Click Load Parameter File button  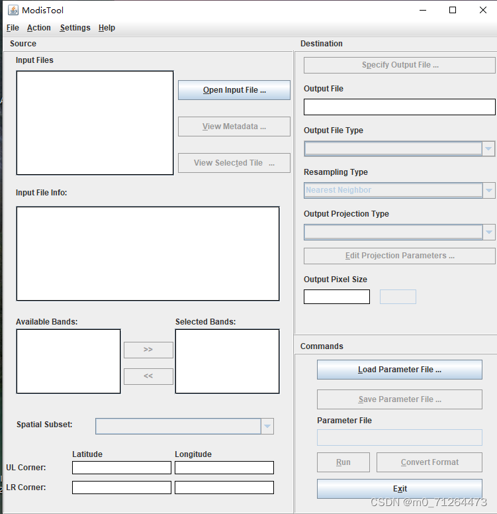coord(400,370)
